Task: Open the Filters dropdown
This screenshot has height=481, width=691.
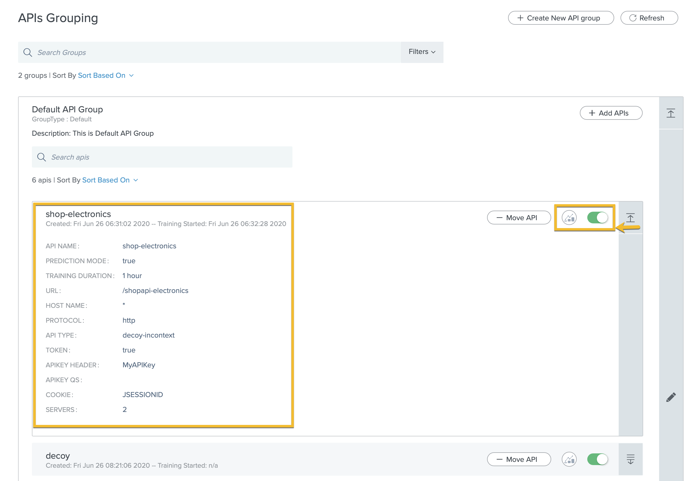Action: point(422,52)
